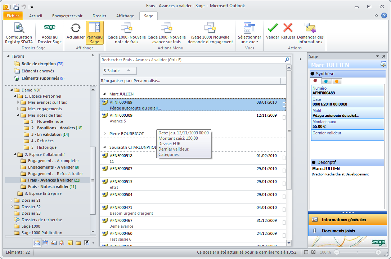Switch to the Accueil tab
391x259 pixels.
click(x=35, y=16)
